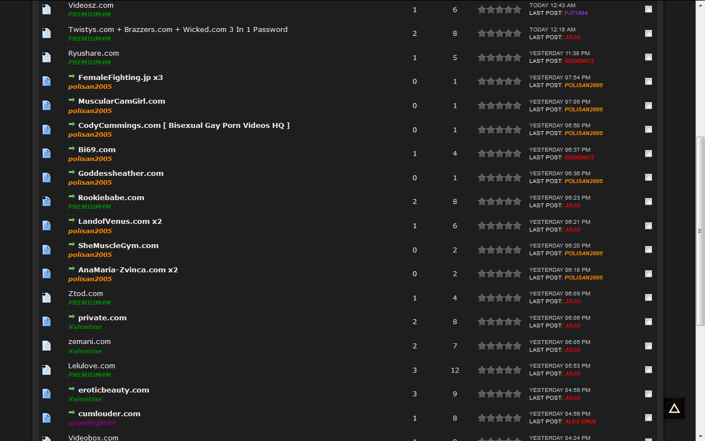The width and height of the screenshot is (705, 441).
Task: Click green arrow before Rookiebabe.com
Action: click(x=72, y=197)
